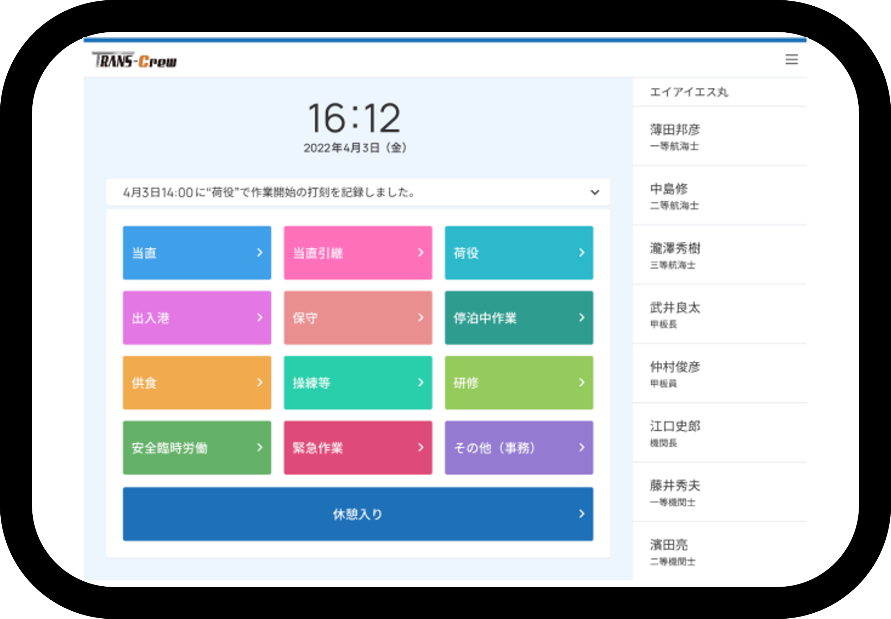
Task: Click the TRANS-Crew logo
Action: click(x=134, y=60)
